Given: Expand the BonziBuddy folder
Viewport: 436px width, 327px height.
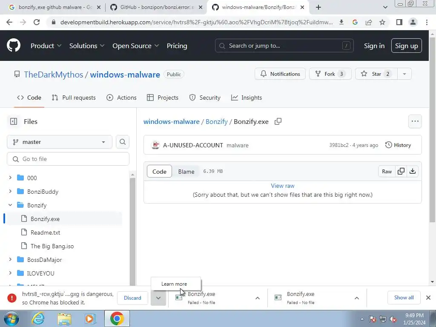Looking at the screenshot, I should click(x=10, y=191).
